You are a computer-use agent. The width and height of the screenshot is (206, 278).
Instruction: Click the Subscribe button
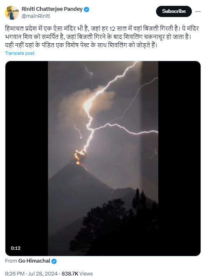pos(174,11)
